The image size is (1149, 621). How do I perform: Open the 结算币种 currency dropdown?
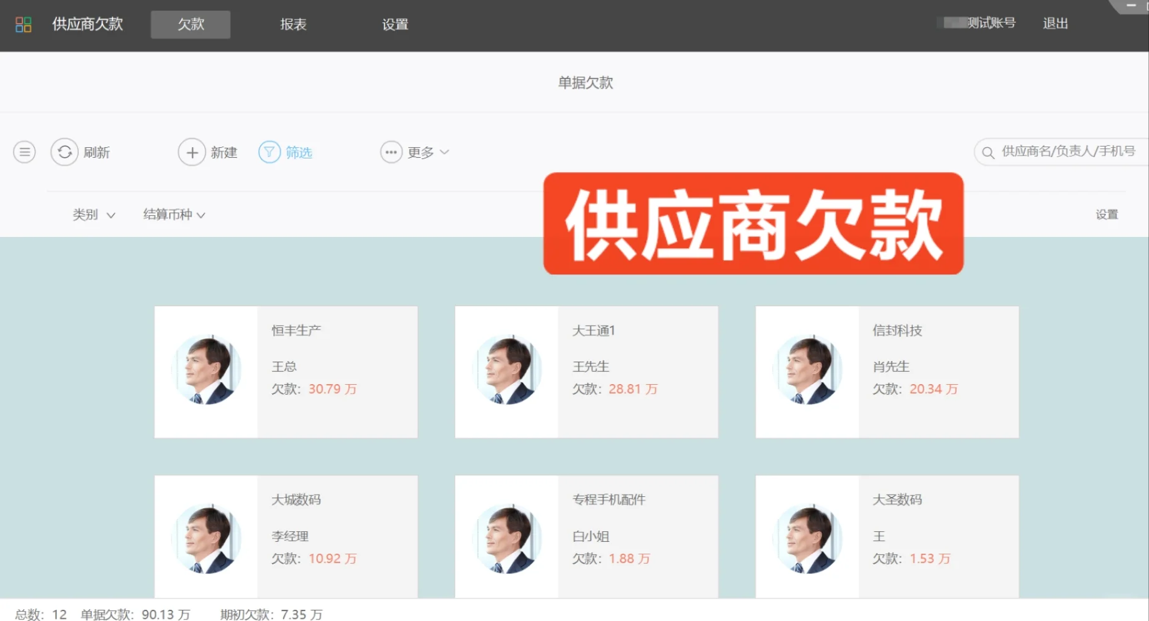click(174, 214)
